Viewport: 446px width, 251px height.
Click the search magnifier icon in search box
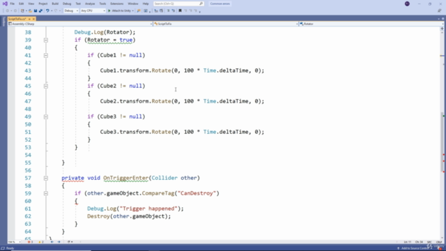(201, 3)
